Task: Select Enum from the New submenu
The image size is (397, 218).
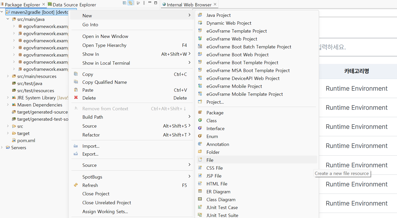Action: coord(212,137)
